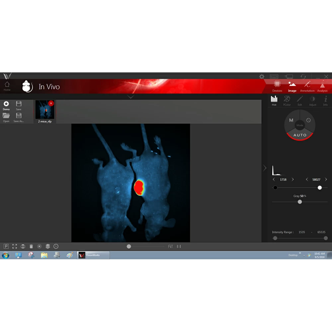The width and height of the screenshot is (332, 332).
Task: Set zoom to 1:1 actual size
Action: tap(179, 246)
